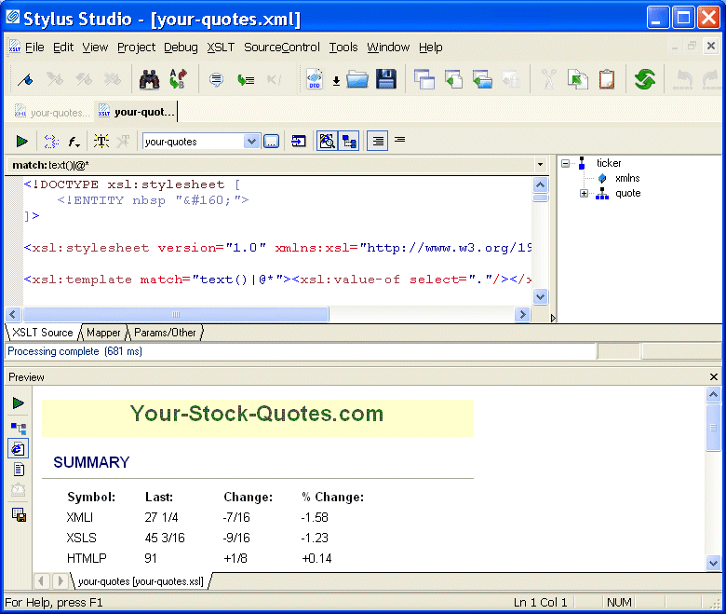The image size is (726, 614).
Task: Click the clipboard Paste icon in toolbar
Action: click(x=606, y=79)
